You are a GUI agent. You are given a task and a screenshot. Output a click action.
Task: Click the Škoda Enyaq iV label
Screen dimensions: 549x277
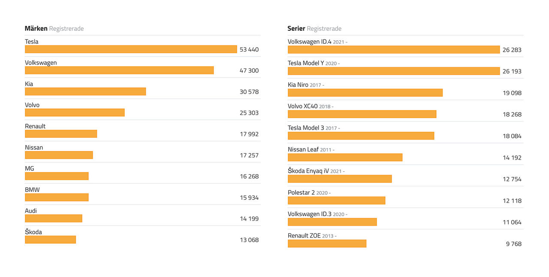click(308, 171)
